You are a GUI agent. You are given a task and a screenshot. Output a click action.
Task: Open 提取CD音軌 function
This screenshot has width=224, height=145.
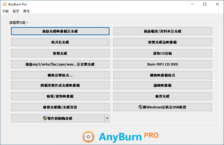[x=163, y=53]
